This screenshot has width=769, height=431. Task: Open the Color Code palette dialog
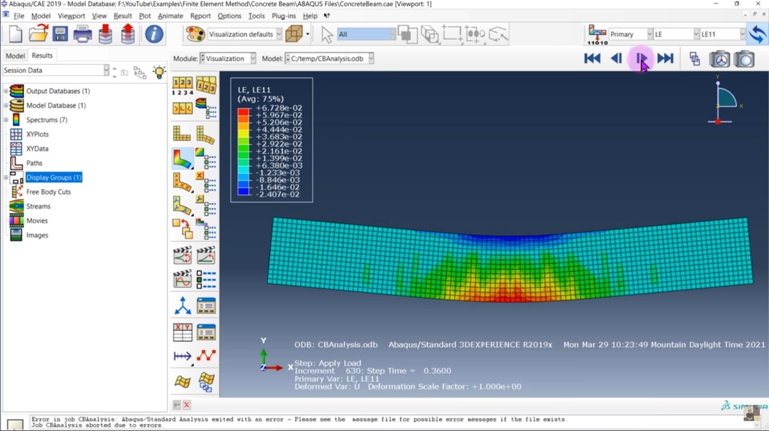coord(195,34)
